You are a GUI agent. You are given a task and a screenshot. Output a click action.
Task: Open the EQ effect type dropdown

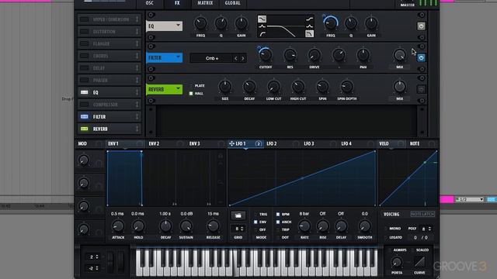click(x=164, y=26)
